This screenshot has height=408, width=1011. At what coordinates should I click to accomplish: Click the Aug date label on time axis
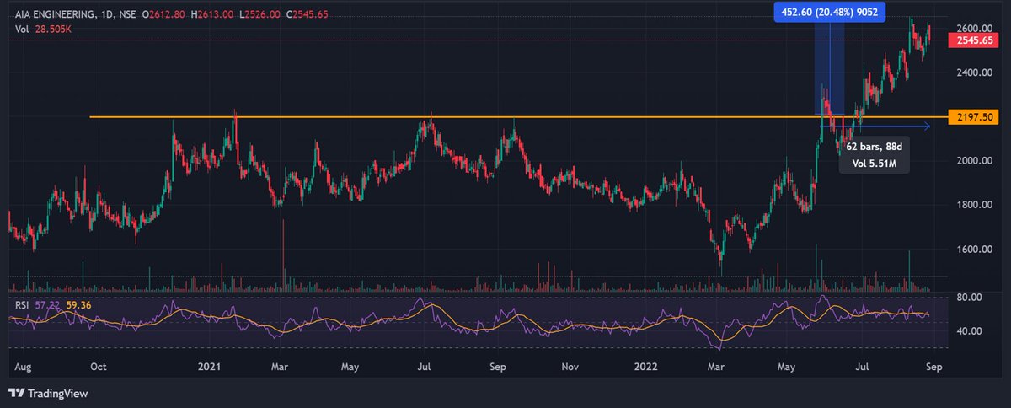24,368
